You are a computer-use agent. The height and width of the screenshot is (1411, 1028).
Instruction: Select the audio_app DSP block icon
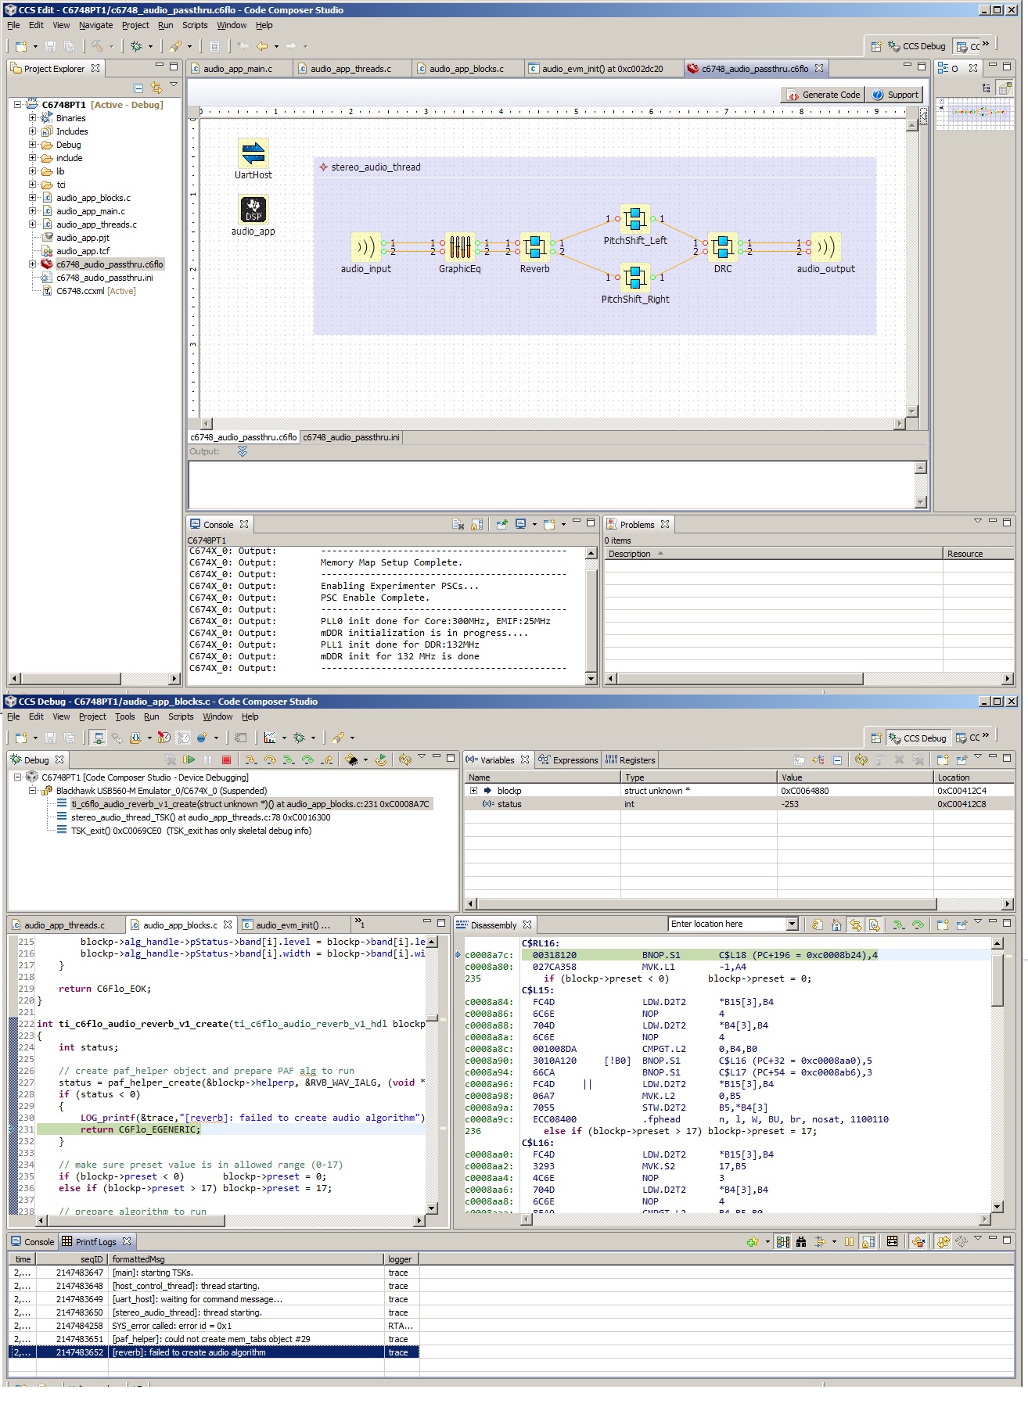pos(253,210)
